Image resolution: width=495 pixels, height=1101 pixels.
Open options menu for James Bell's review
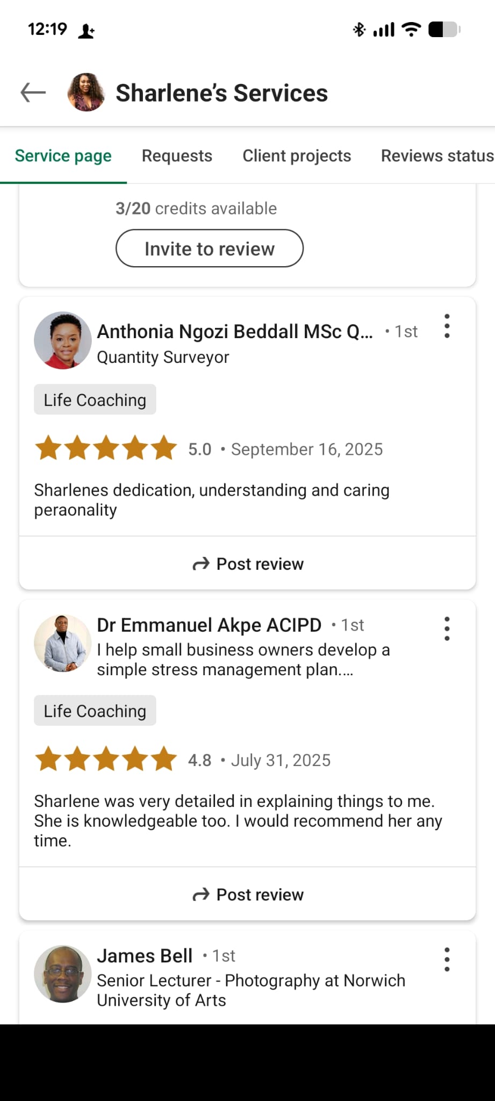[x=447, y=960]
